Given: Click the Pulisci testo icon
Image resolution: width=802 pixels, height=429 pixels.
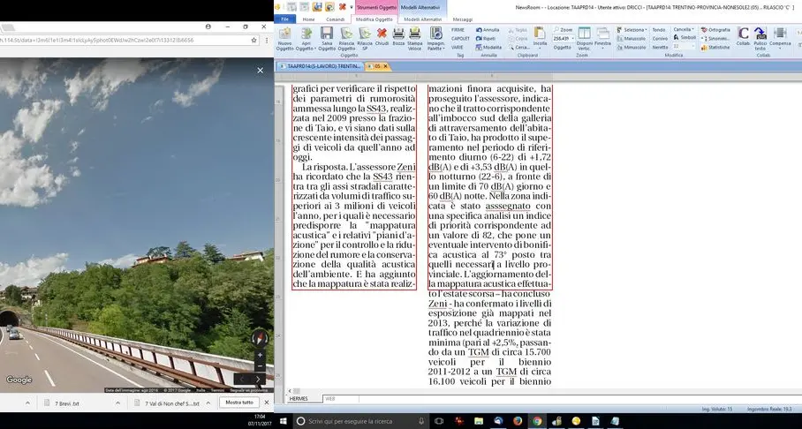Looking at the screenshot, I should (760, 39).
